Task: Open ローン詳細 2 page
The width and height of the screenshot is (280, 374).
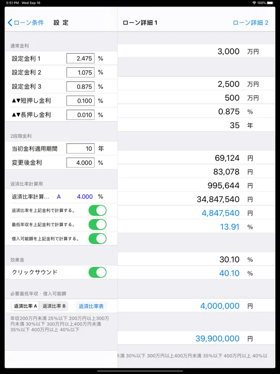Action: pos(250,23)
